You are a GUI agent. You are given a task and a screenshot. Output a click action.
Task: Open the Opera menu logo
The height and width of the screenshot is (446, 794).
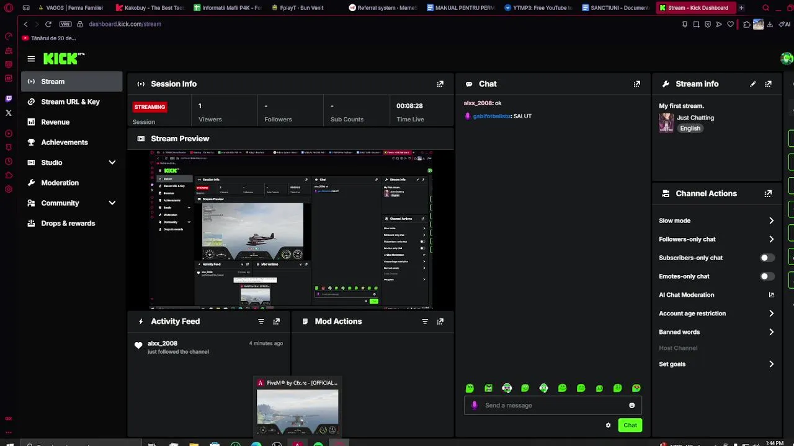(9, 8)
